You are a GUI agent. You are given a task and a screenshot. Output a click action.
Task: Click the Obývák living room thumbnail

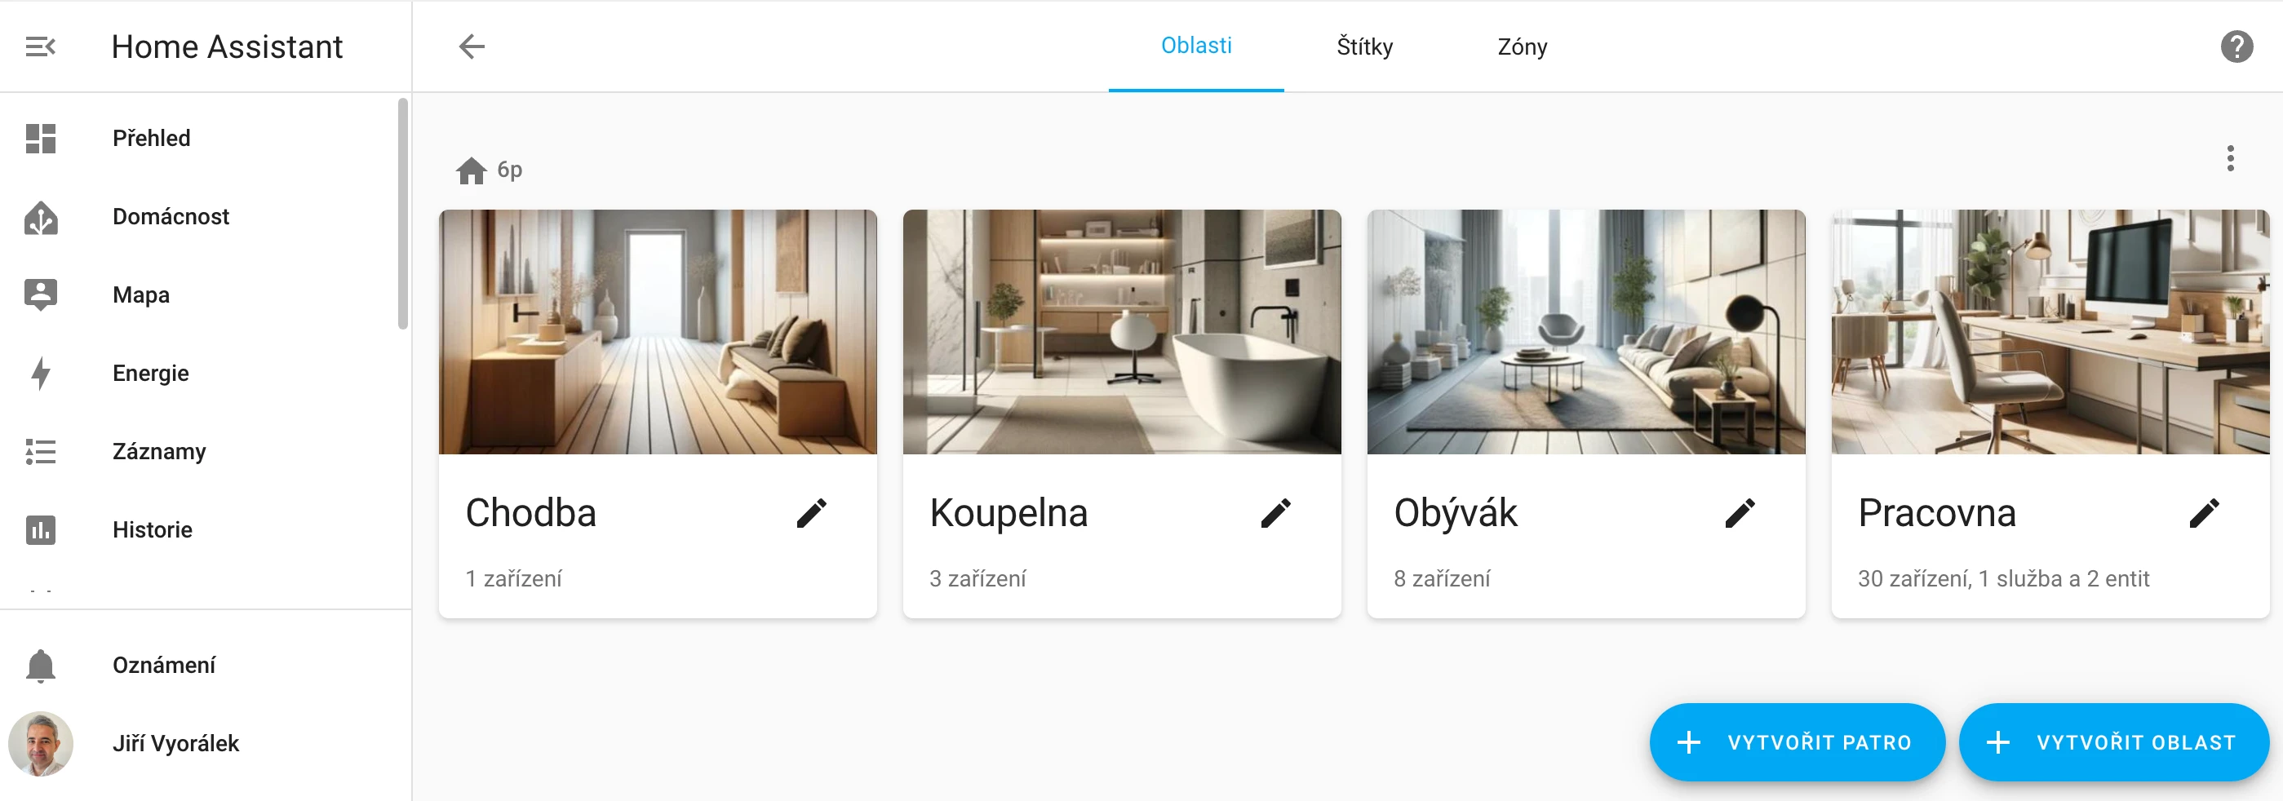pyautogui.click(x=1585, y=332)
